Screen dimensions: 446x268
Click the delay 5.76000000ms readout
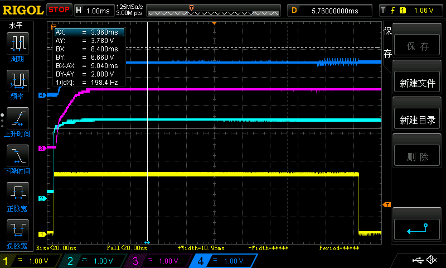coord(329,11)
